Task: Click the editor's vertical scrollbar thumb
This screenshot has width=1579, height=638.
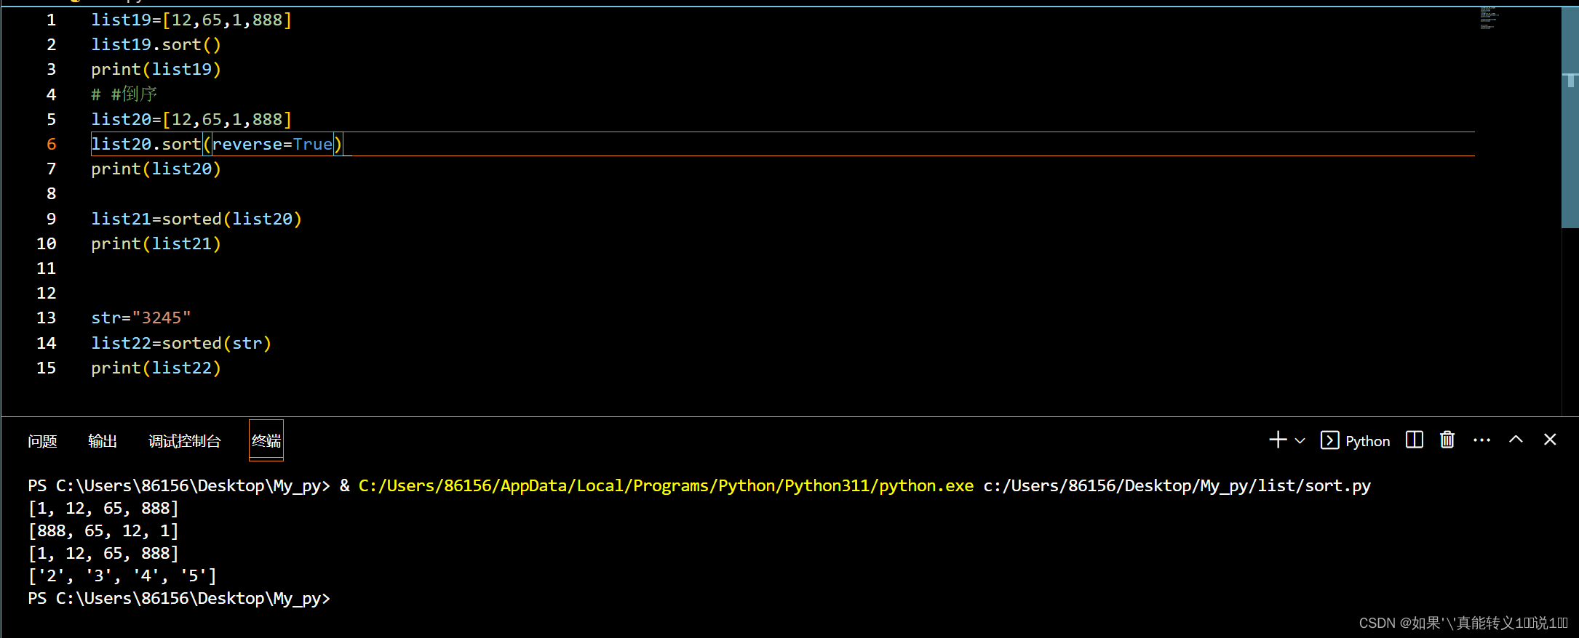Action: pos(1570,116)
